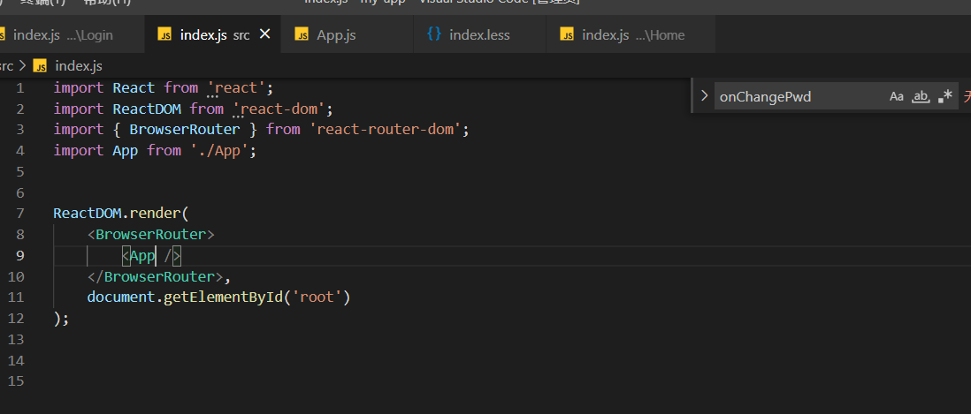Click ReactDOM.render on line 7
The image size is (971, 414).
pyautogui.click(x=117, y=214)
